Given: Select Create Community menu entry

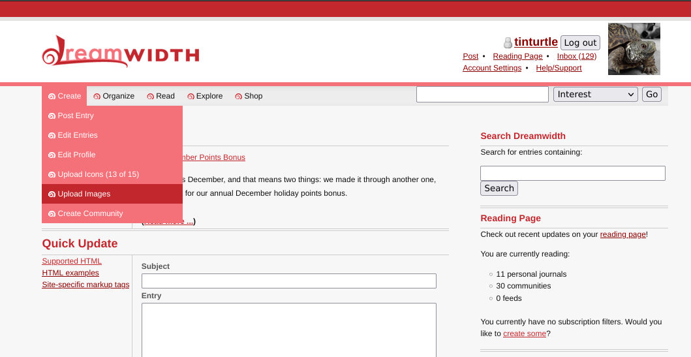Looking at the screenshot, I should click(x=112, y=213).
